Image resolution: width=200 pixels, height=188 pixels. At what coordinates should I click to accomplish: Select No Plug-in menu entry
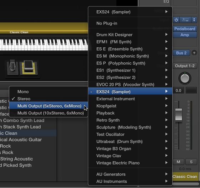(x=130, y=23)
